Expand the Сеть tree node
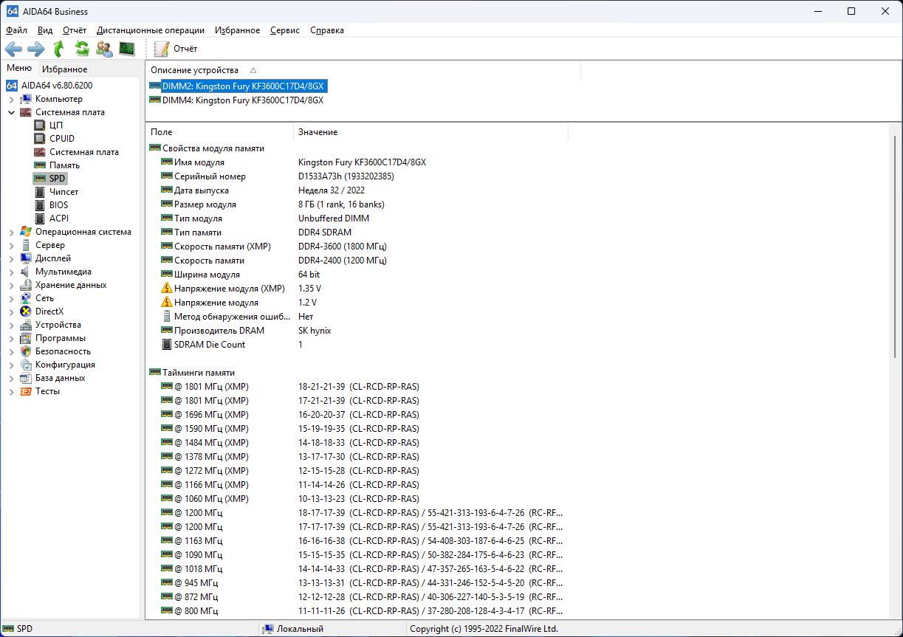Image resolution: width=903 pixels, height=637 pixels. [x=11, y=298]
